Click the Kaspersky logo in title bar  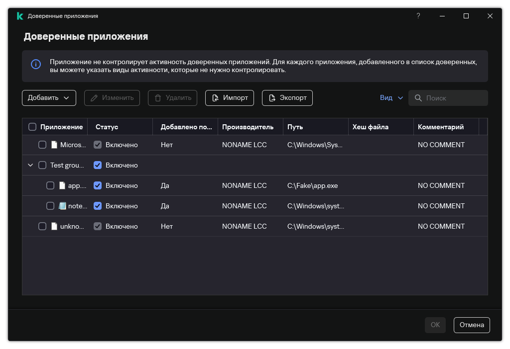tap(20, 16)
